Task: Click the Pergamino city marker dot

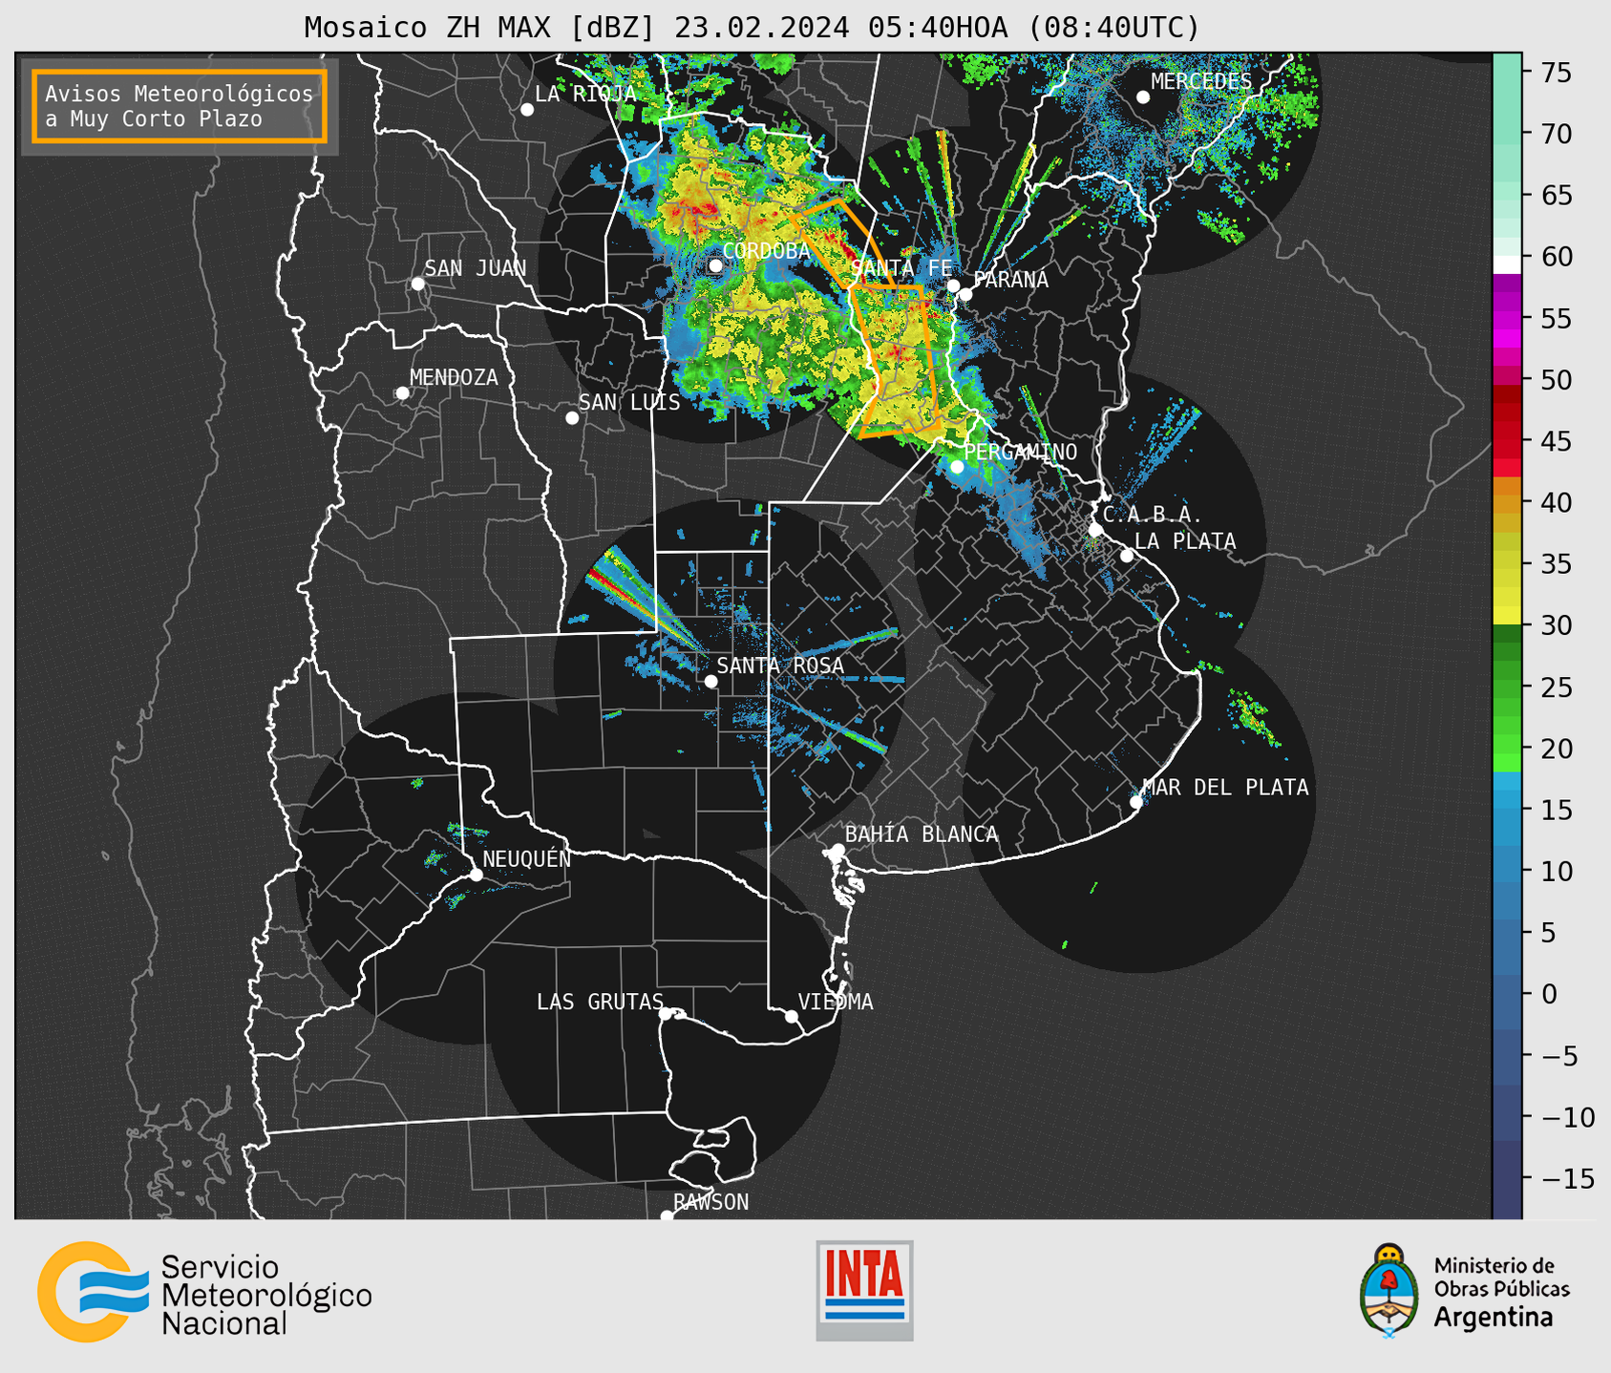Action: tap(957, 467)
